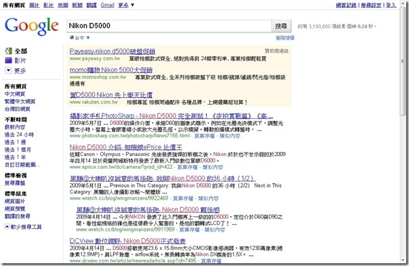Image resolution: width=409 pixels, height=266 pixels.
Task: Open Payeasy-nikon d5000 sponsored link
Action: click(x=112, y=51)
